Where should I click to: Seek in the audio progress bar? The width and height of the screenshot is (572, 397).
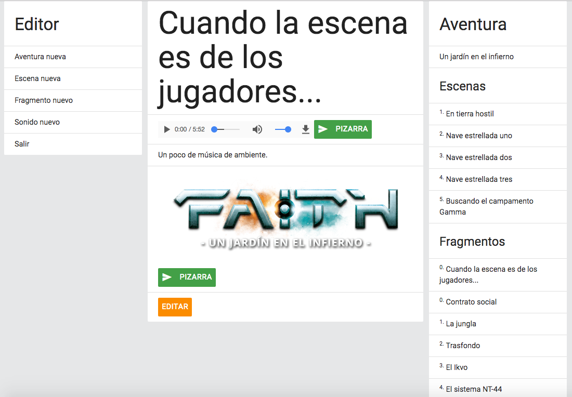point(226,129)
